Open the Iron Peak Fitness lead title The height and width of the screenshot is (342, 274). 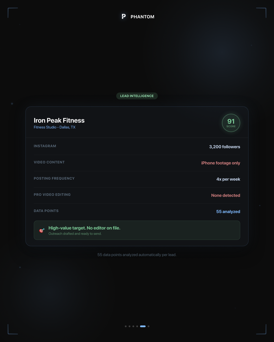point(59,120)
